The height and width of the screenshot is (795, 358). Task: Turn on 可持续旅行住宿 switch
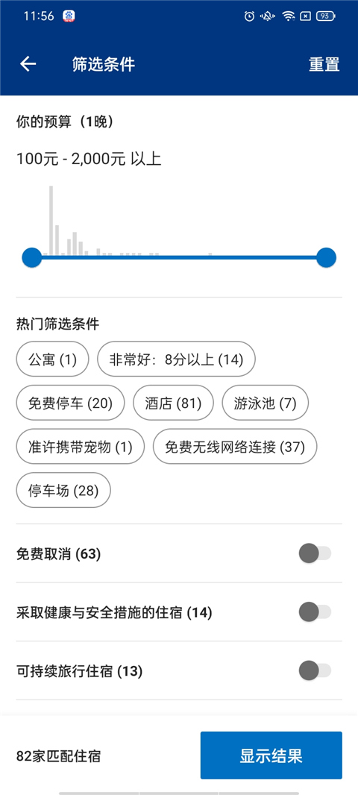coord(315,670)
